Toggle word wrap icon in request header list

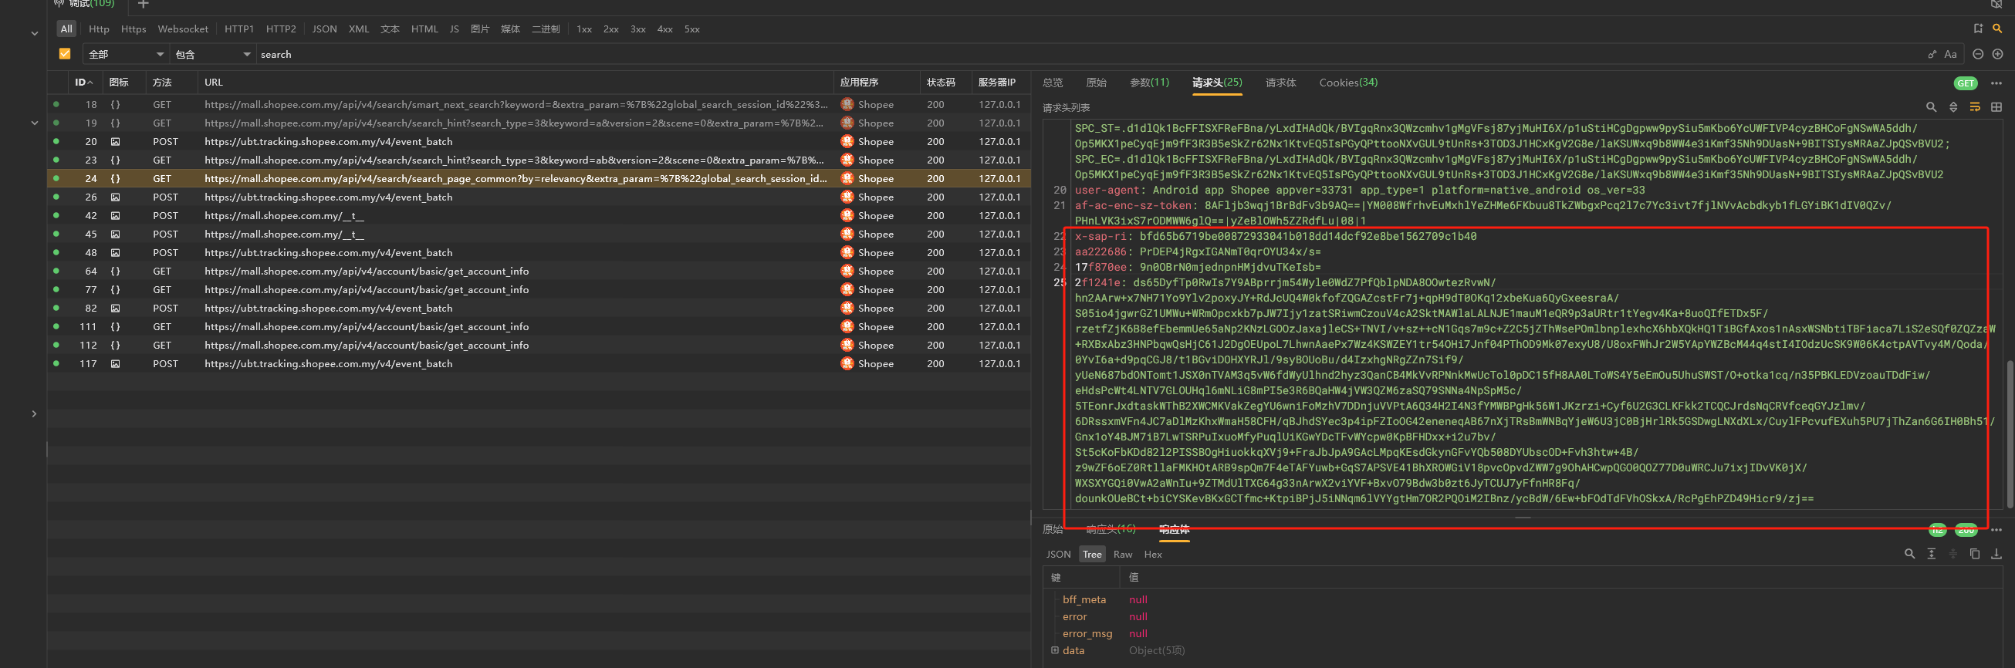(1974, 107)
